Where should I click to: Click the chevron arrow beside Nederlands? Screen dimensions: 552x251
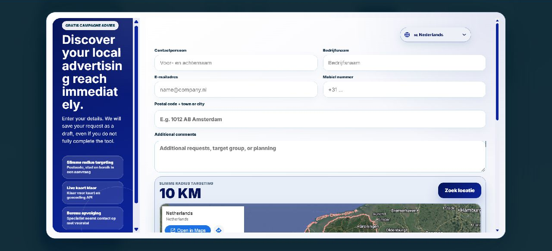pos(464,35)
